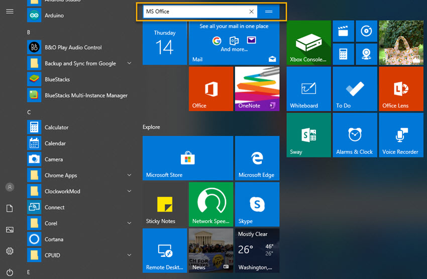Open the Groove Music small tile
Image resolution: width=427 pixels, height=279 pixels.
coord(367,31)
